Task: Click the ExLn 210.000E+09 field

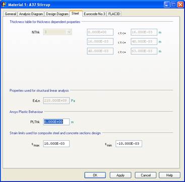Action: 56,101
